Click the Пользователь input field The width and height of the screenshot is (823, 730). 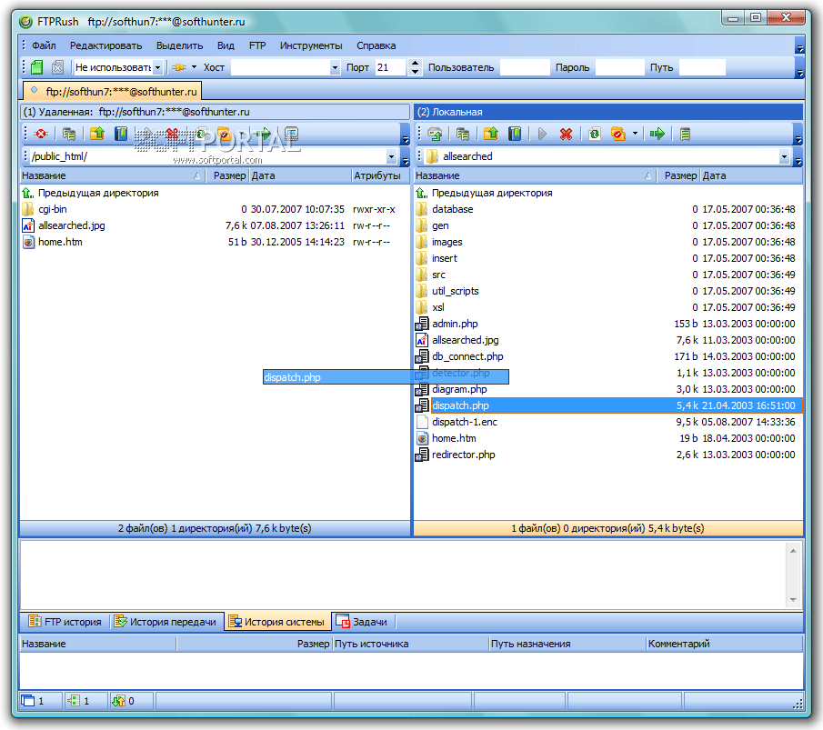[x=525, y=67]
